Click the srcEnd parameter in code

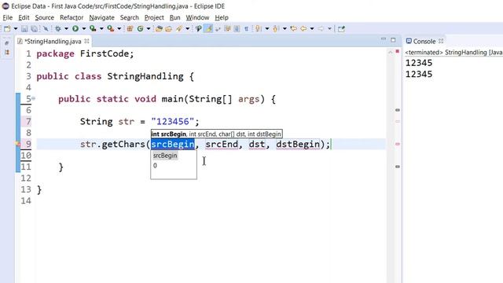click(x=222, y=145)
